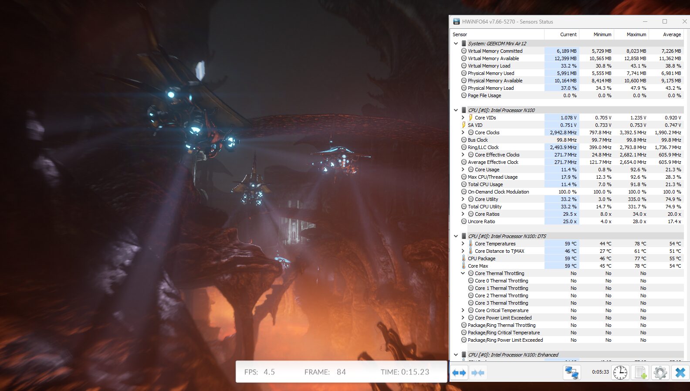Click the TIME 0:15.23 readout in benchmark overlay
This screenshot has width=690, height=391.
(x=405, y=372)
